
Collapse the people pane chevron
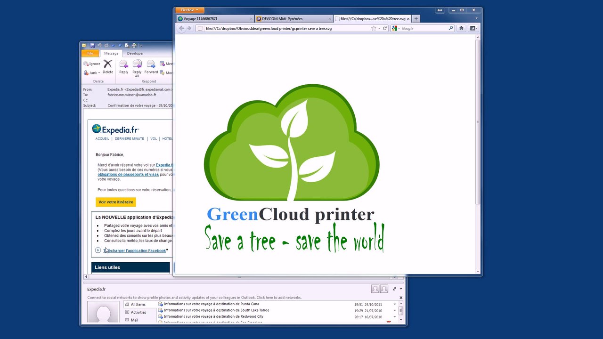pyautogui.click(x=401, y=289)
